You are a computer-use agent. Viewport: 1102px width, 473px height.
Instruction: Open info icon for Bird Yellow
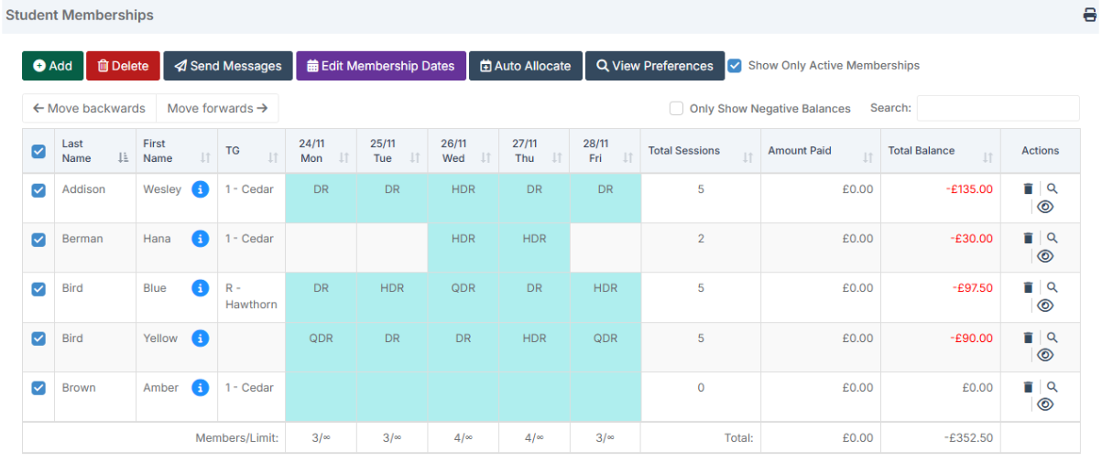point(201,339)
